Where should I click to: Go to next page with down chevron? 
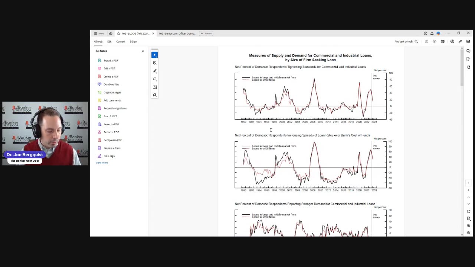(x=469, y=204)
